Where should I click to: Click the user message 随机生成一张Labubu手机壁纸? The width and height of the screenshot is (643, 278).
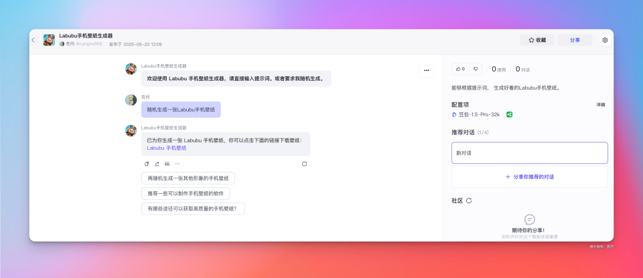click(181, 110)
